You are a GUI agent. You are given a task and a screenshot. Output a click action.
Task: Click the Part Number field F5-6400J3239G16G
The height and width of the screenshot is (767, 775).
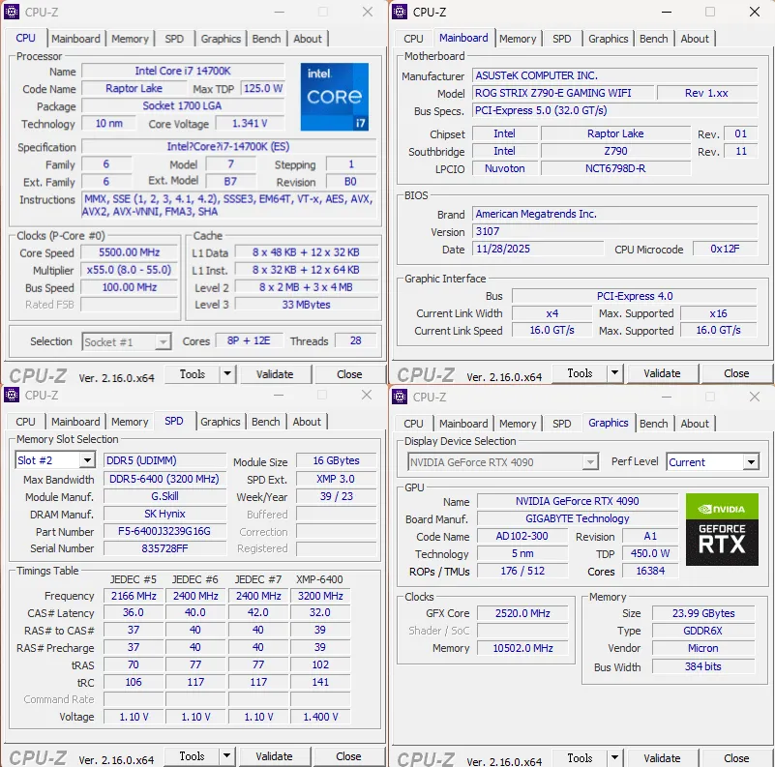click(x=164, y=531)
